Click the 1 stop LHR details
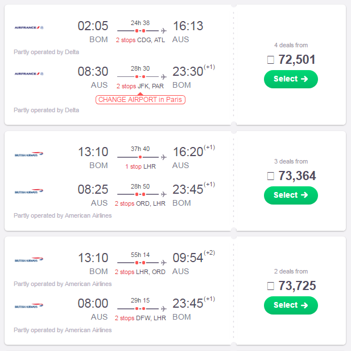The image size is (351, 351). [141, 166]
